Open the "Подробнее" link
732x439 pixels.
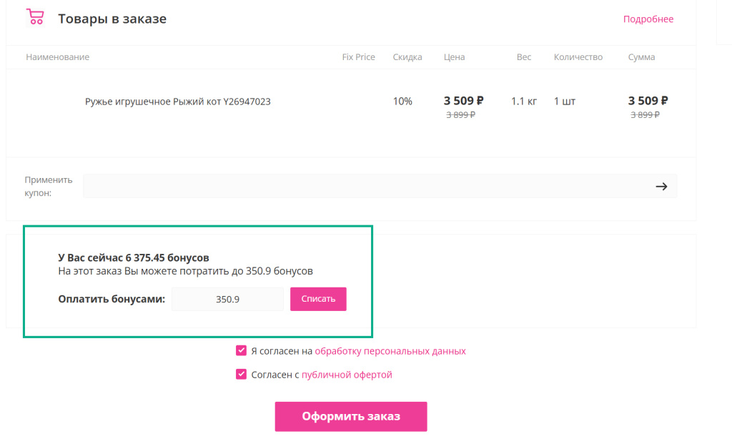648,19
